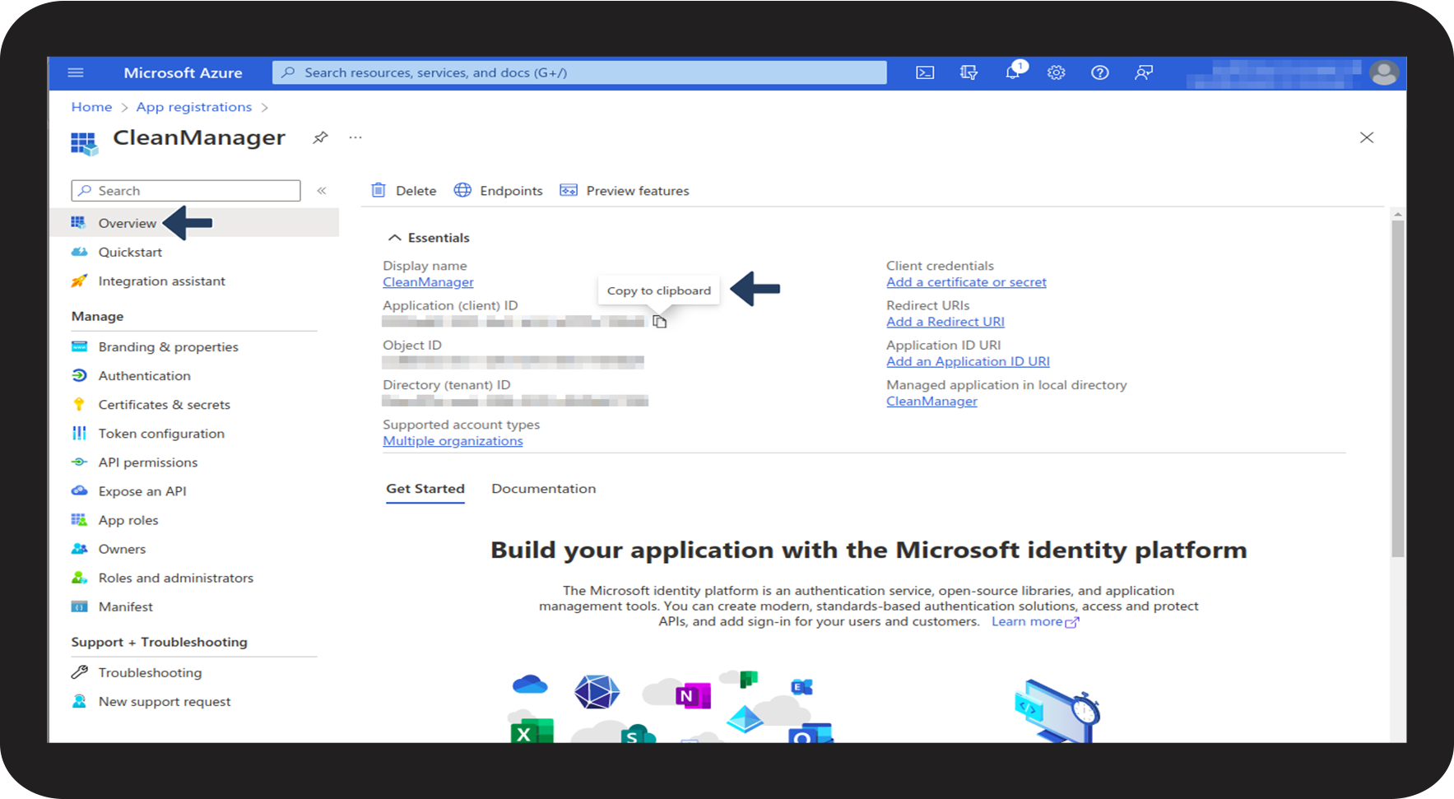Screen dimensions: 1454x799
Task: Copy Application client ID to clipboard
Action: coord(659,322)
